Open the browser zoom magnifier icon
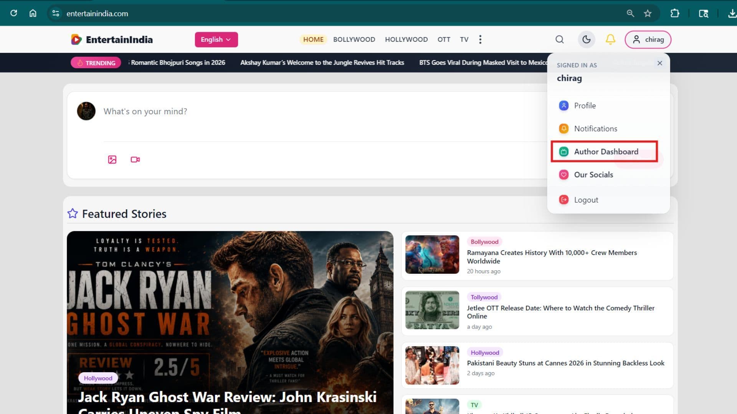 [630, 13]
